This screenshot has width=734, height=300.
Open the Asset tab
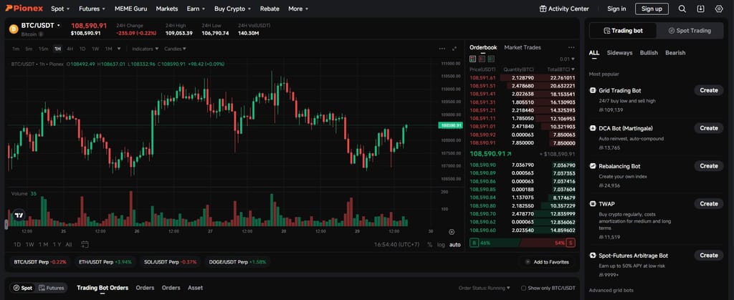coord(195,288)
